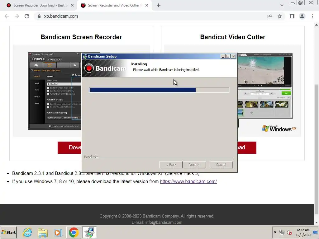The width and height of the screenshot is (319, 239).
Task: Open Chrome profile menu
Action: pos(302,16)
